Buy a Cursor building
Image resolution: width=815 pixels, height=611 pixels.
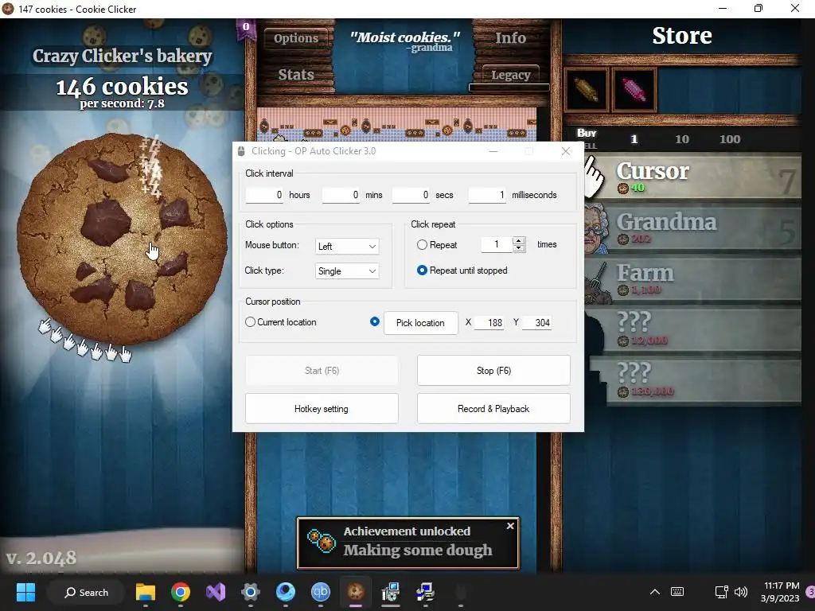(x=692, y=177)
